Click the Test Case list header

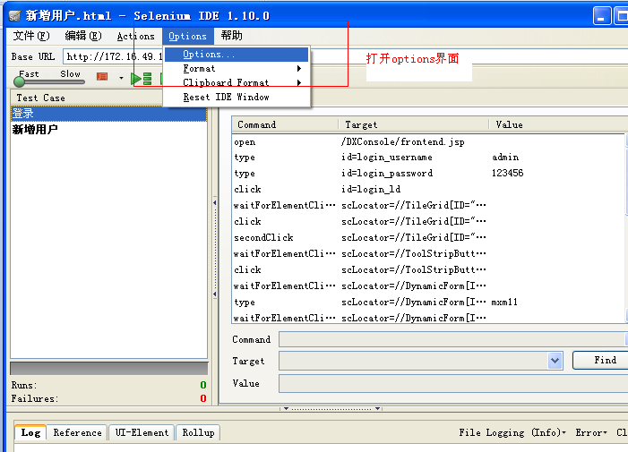pyautogui.click(x=109, y=98)
